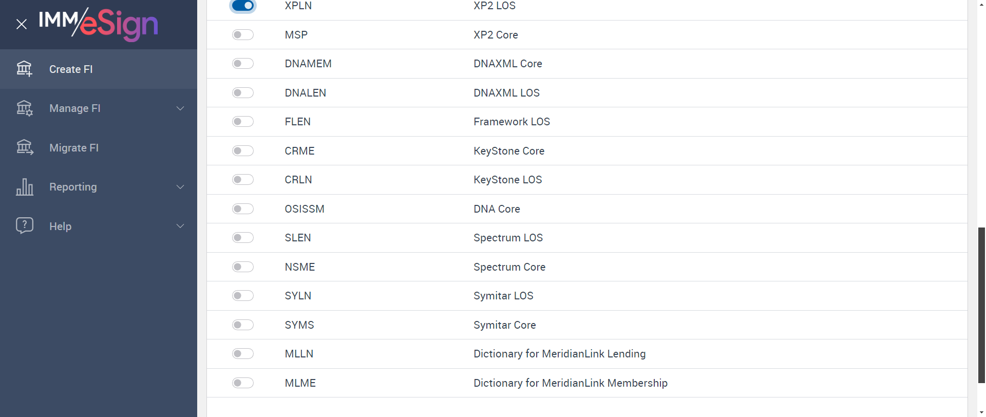This screenshot has height=417, width=986.
Task: Expand the Help submenu chevron
Action: point(180,226)
